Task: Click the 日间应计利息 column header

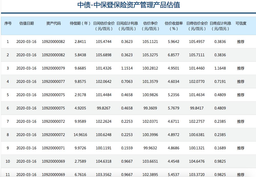Action: pos(127,26)
